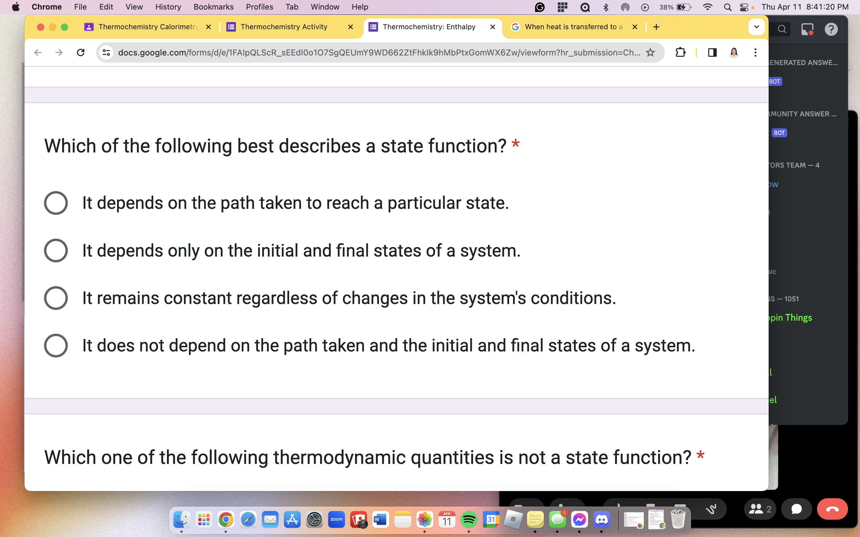Screen dimensions: 860x537
Task: Open the tab search chevron
Action: 756,27
